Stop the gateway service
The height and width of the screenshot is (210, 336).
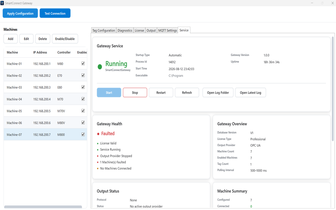pos(135,92)
